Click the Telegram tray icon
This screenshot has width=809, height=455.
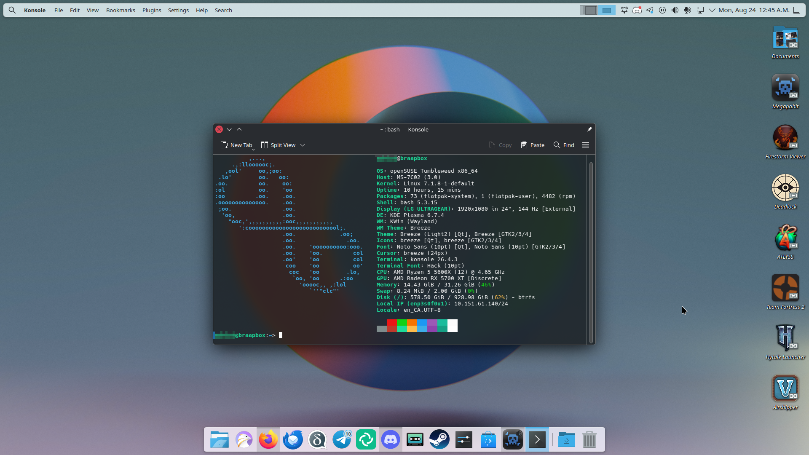650,10
